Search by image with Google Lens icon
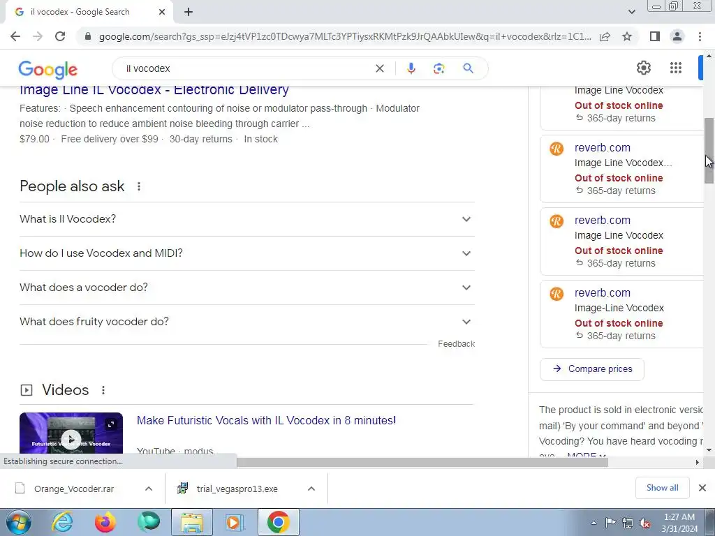Screen dimensions: 715x536 (438, 68)
